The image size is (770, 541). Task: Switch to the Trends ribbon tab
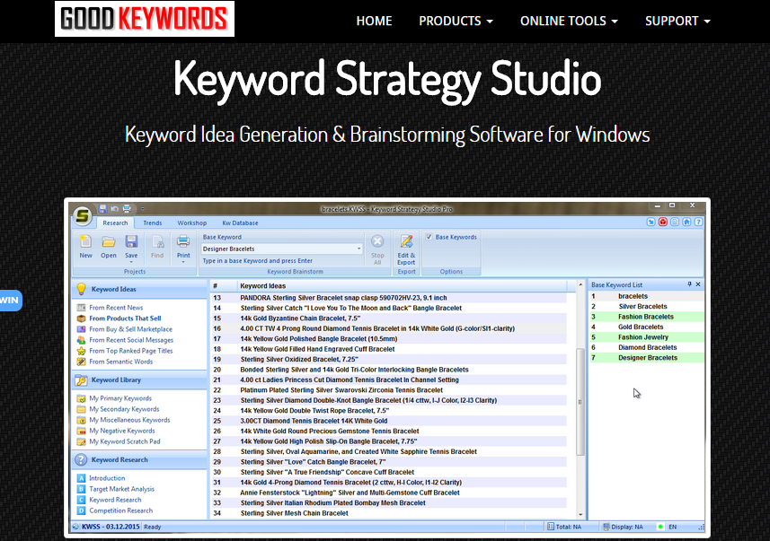pos(152,223)
